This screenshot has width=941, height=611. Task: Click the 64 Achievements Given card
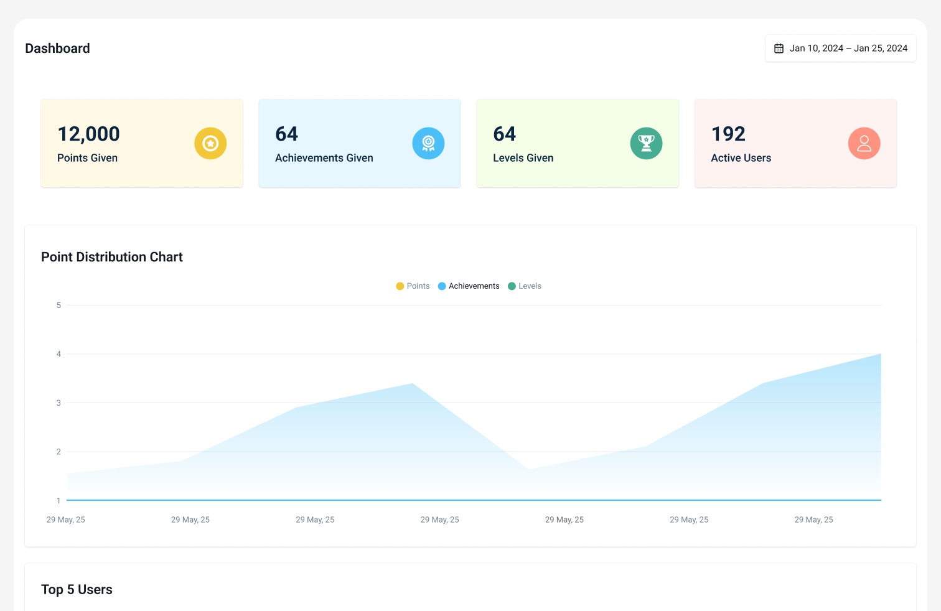[x=359, y=143]
